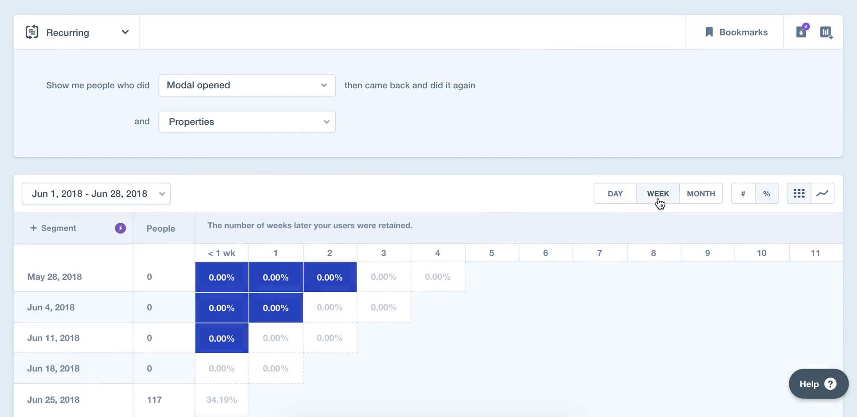Click the add to dashboard icon
Image resolution: width=857 pixels, height=417 pixels.
(827, 33)
